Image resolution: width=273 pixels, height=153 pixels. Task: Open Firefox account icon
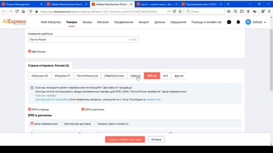248,11
